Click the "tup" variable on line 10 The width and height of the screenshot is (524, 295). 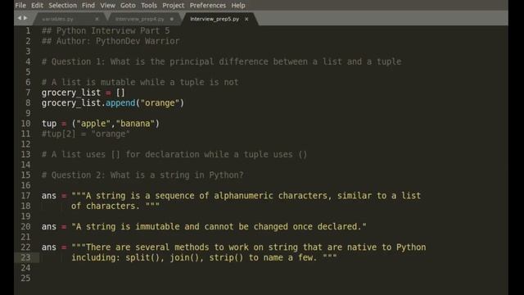pos(49,124)
